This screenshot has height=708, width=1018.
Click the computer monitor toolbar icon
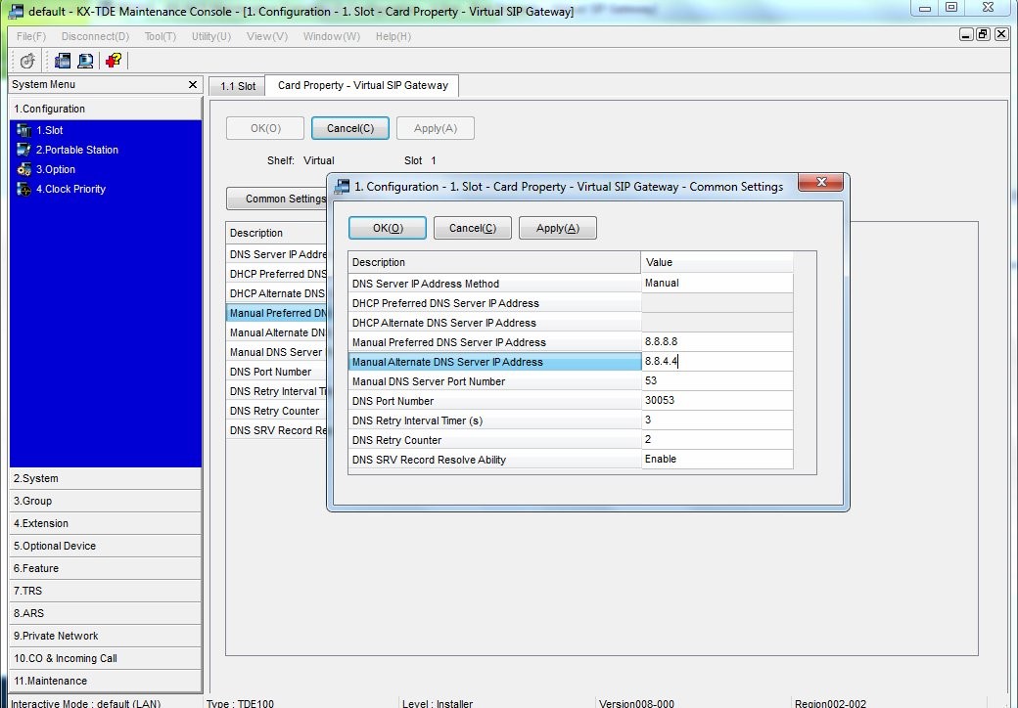(85, 61)
